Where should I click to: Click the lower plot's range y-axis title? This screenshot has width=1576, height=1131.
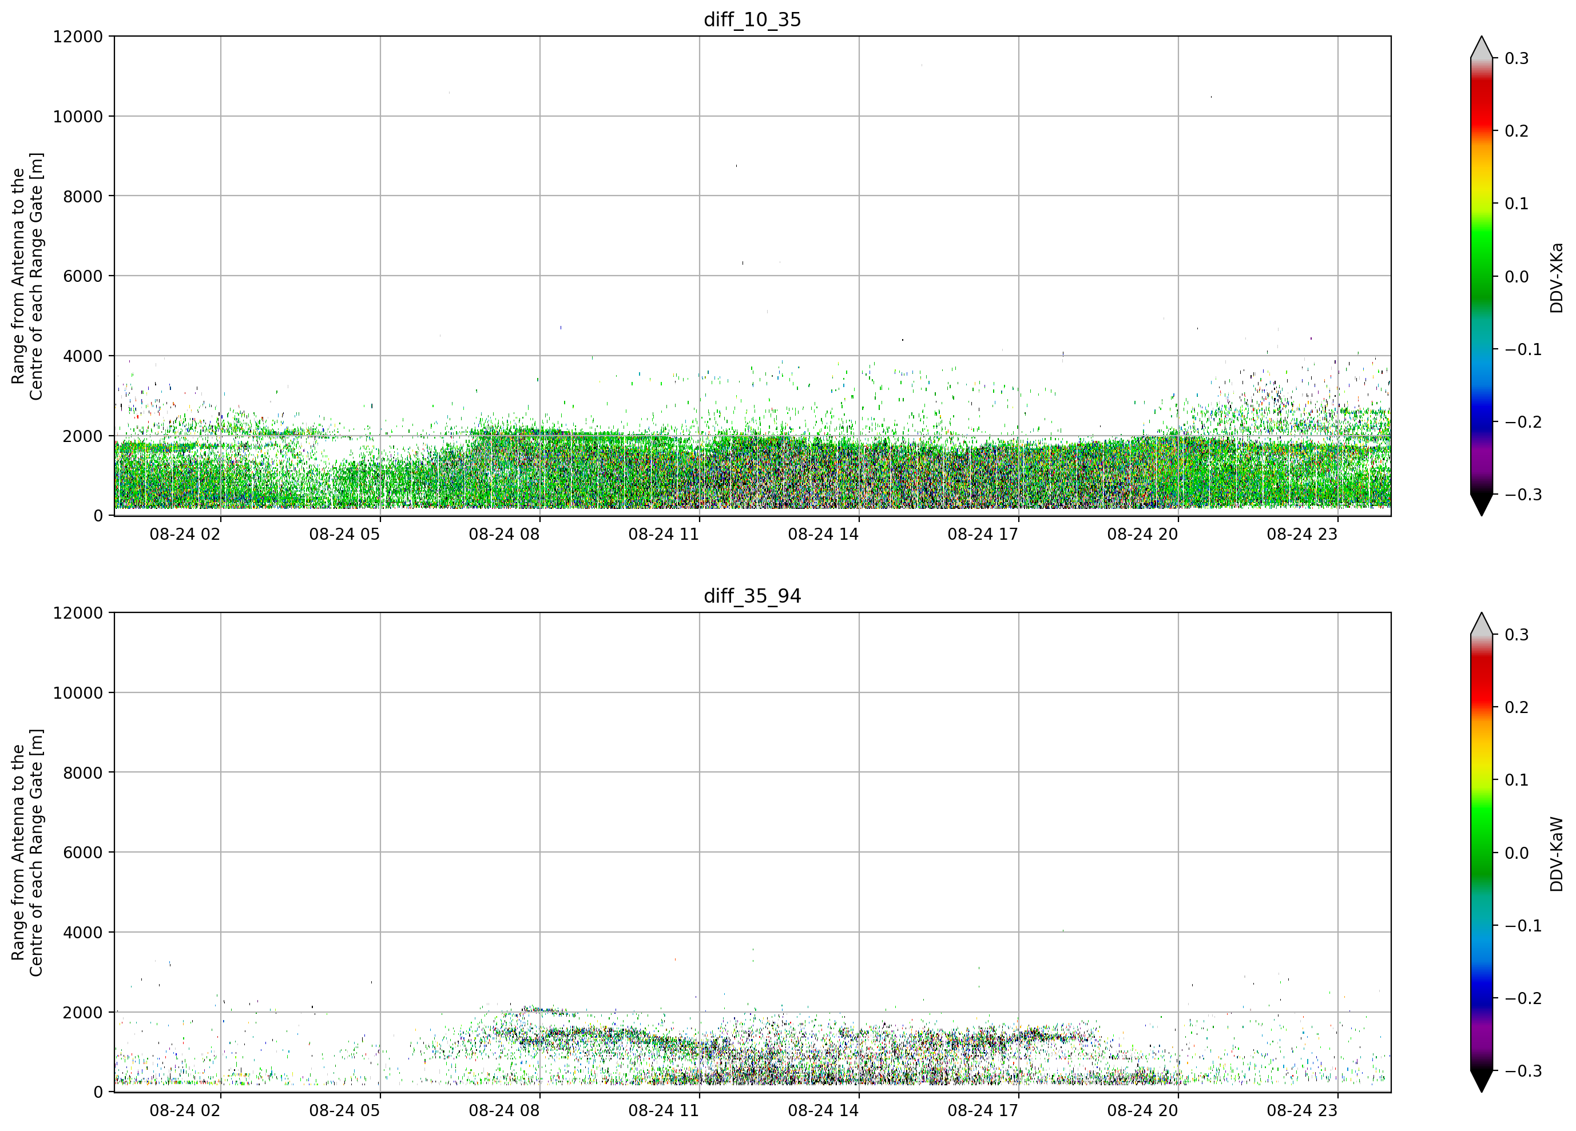tap(27, 853)
